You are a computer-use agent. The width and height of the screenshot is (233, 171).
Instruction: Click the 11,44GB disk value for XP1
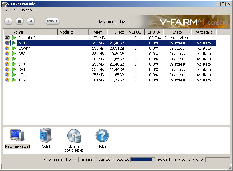(117, 69)
